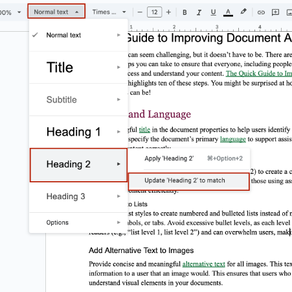The height and width of the screenshot is (292, 292).
Task: Expand the Heading 3 submenu arrow
Action: (x=118, y=197)
